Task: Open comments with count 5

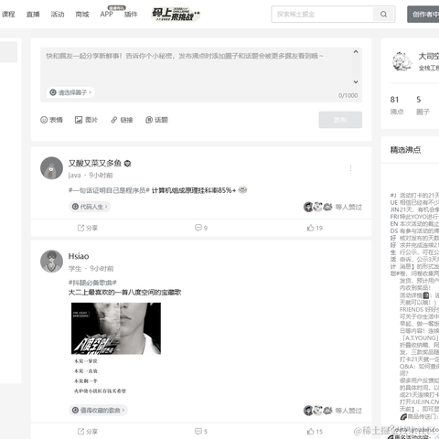Action: (201, 432)
